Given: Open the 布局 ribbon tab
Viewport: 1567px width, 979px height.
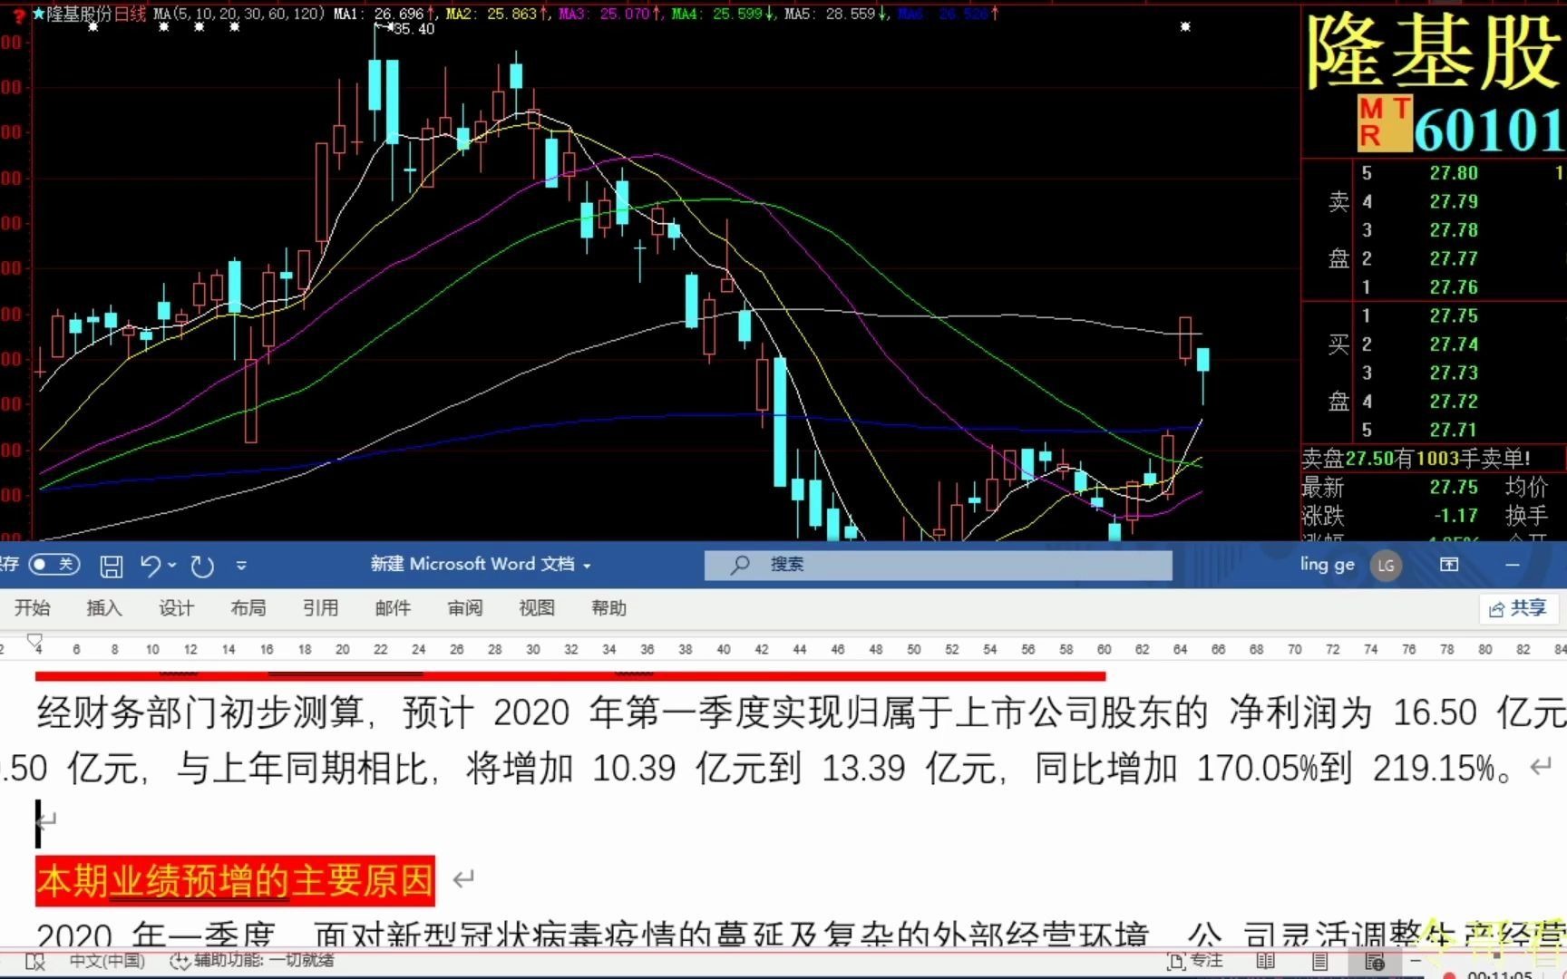Looking at the screenshot, I should [248, 608].
